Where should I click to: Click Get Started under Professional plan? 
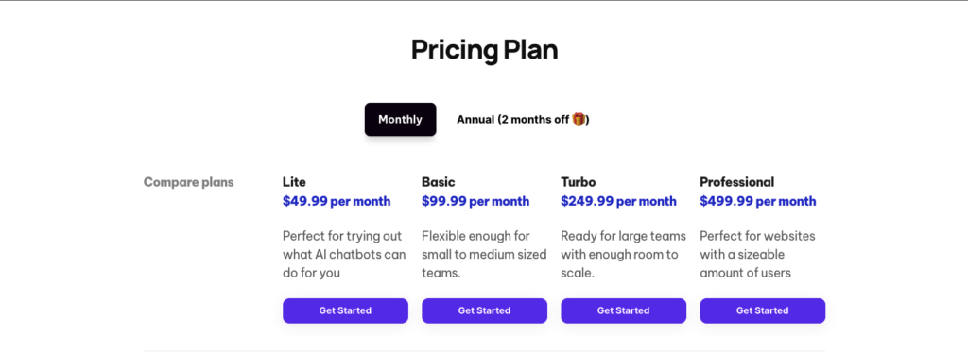(763, 310)
